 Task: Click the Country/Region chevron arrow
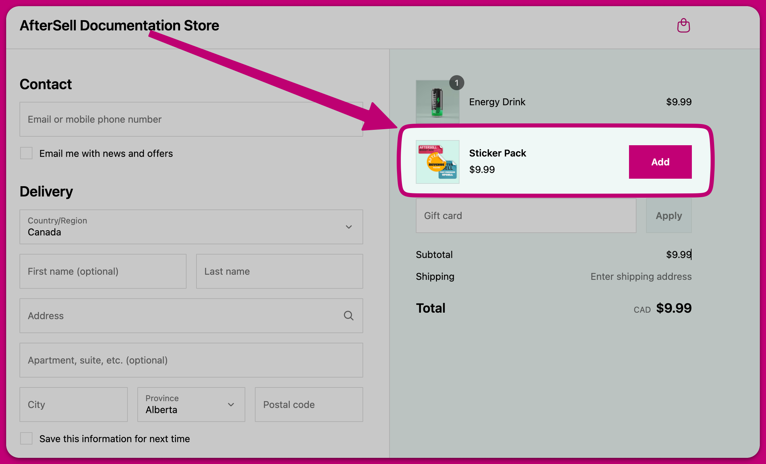(x=348, y=227)
